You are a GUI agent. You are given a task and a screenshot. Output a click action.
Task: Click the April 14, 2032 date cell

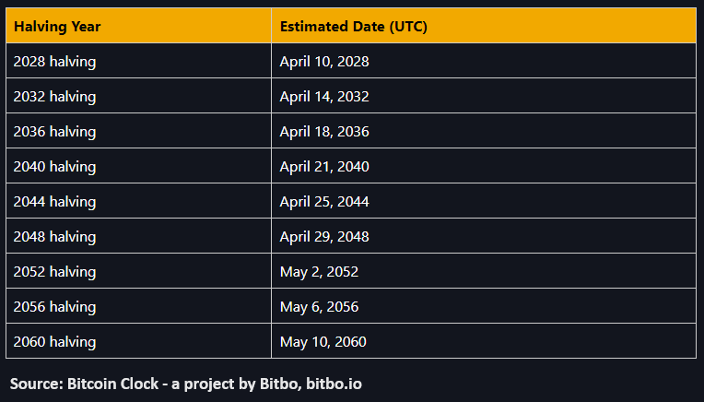click(x=324, y=97)
